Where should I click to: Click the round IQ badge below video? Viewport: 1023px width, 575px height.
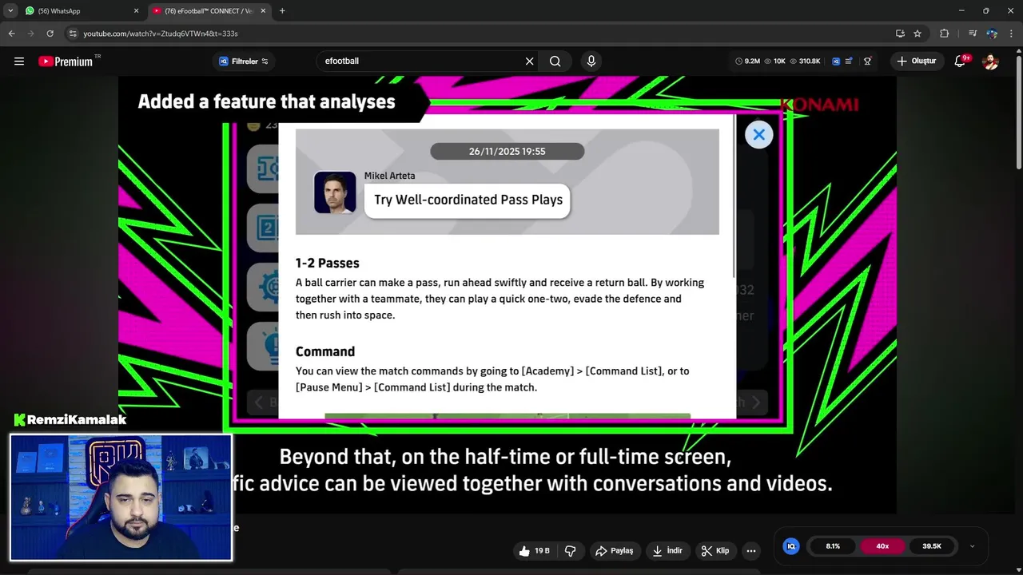coord(791,546)
